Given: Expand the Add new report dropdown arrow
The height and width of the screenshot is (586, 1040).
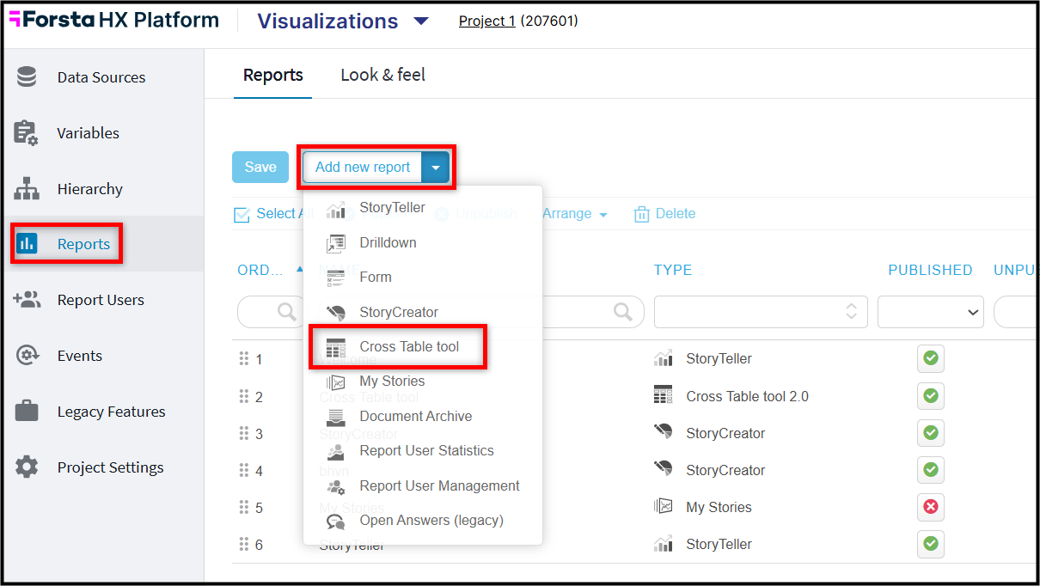Looking at the screenshot, I should click(x=436, y=168).
